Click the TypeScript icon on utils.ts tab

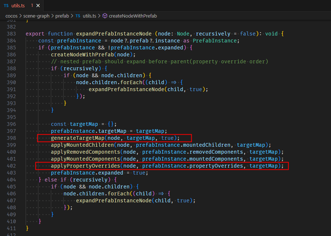tap(6, 6)
